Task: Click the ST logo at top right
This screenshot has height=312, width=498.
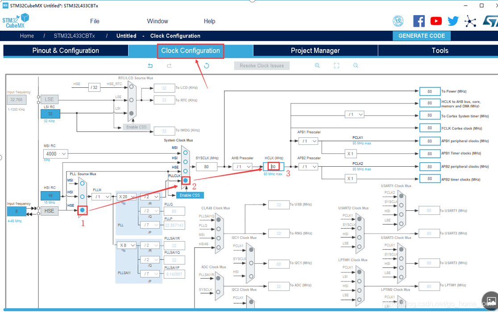Action: click(x=490, y=21)
